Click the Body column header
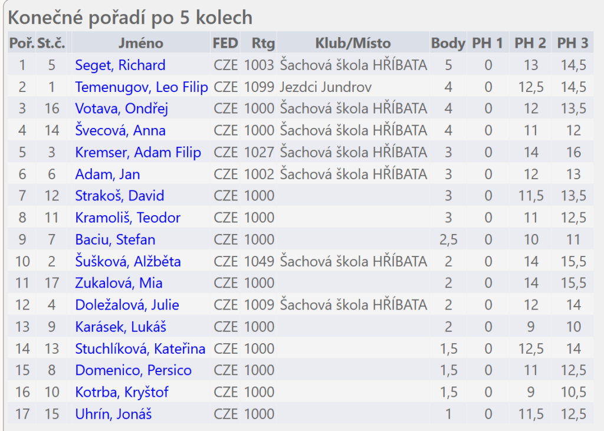This screenshot has width=604, height=431. (448, 43)
